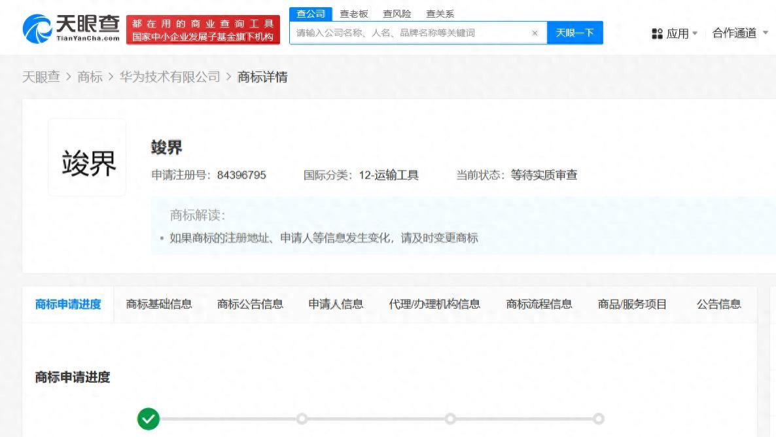Click the second progress step circle
Image resolution: width=776 pixels, height=437 pixels.
click(x=302, y=419)
